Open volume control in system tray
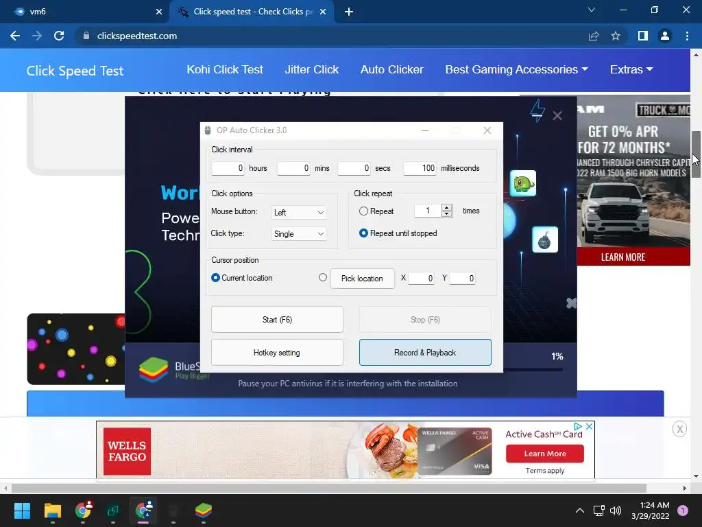Screen dimensions: 702x527 tap(616, 511)
